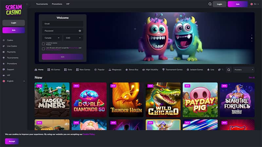Expand the English language arrow in sidebar
262x147 pixels.
pos(24,81)
